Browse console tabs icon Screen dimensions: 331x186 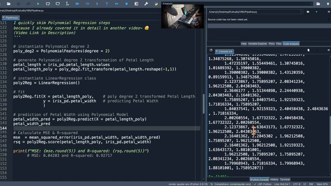point(211,50)
